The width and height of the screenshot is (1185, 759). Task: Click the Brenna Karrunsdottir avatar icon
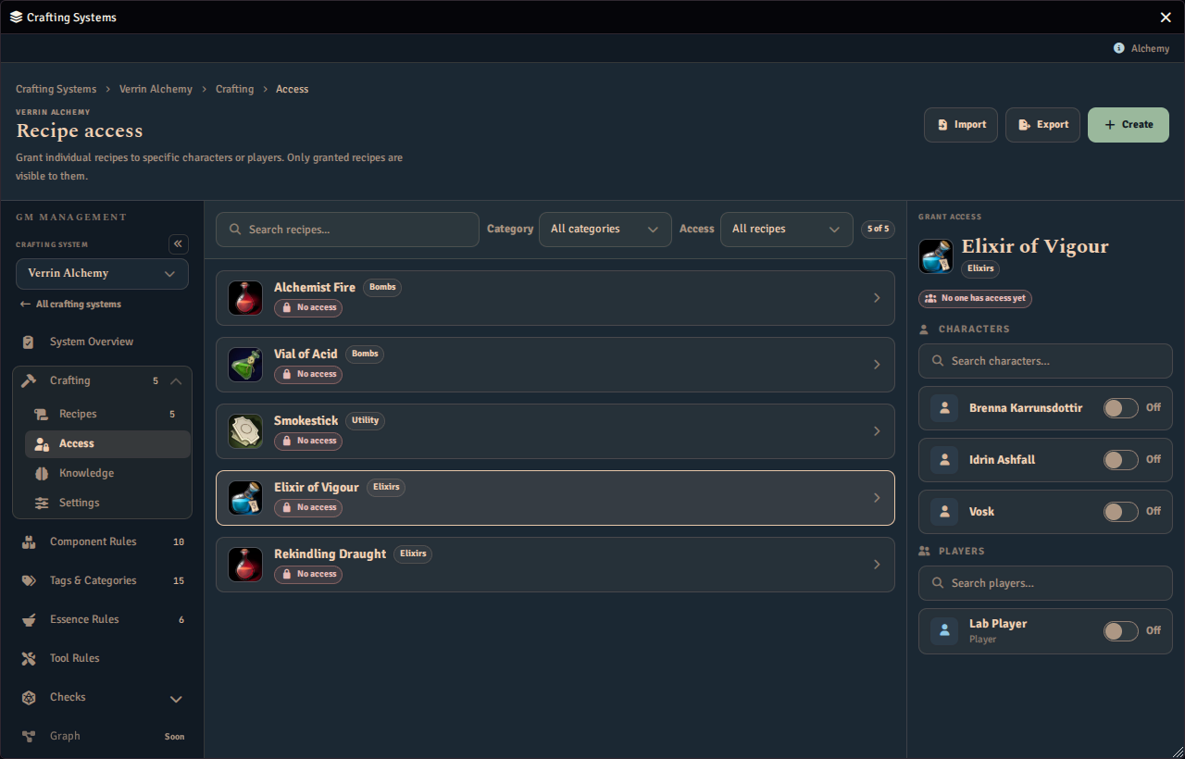coord(944,408)
